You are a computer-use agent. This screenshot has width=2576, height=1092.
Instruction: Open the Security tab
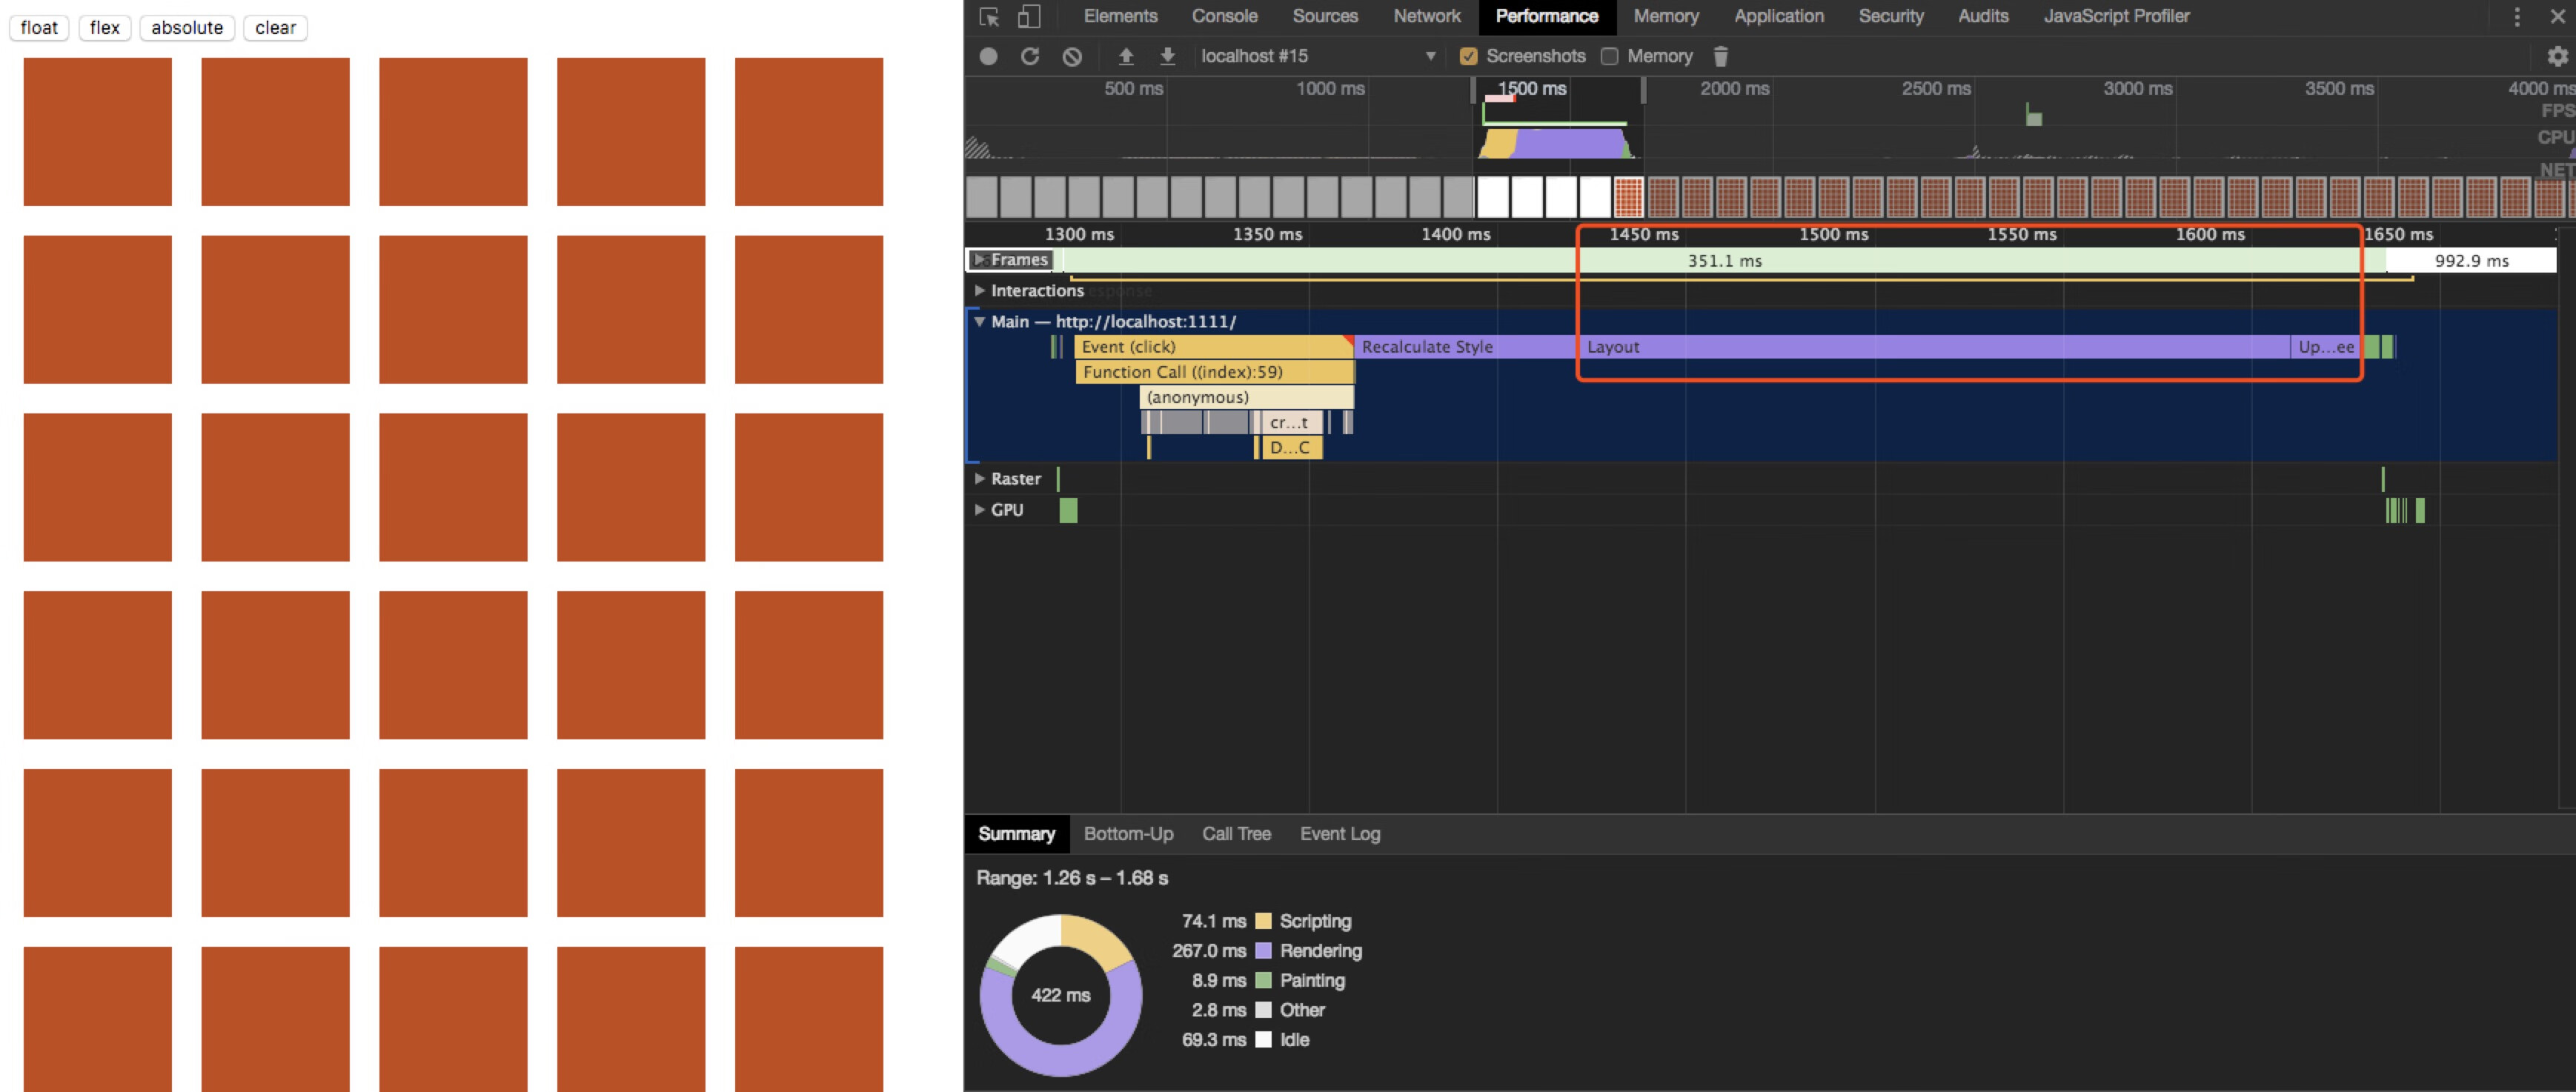pyautogui.click(x=1891, y=17)
